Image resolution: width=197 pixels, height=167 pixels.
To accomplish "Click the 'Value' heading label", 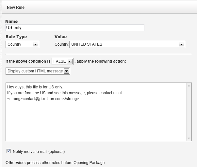I will [60, 37].
